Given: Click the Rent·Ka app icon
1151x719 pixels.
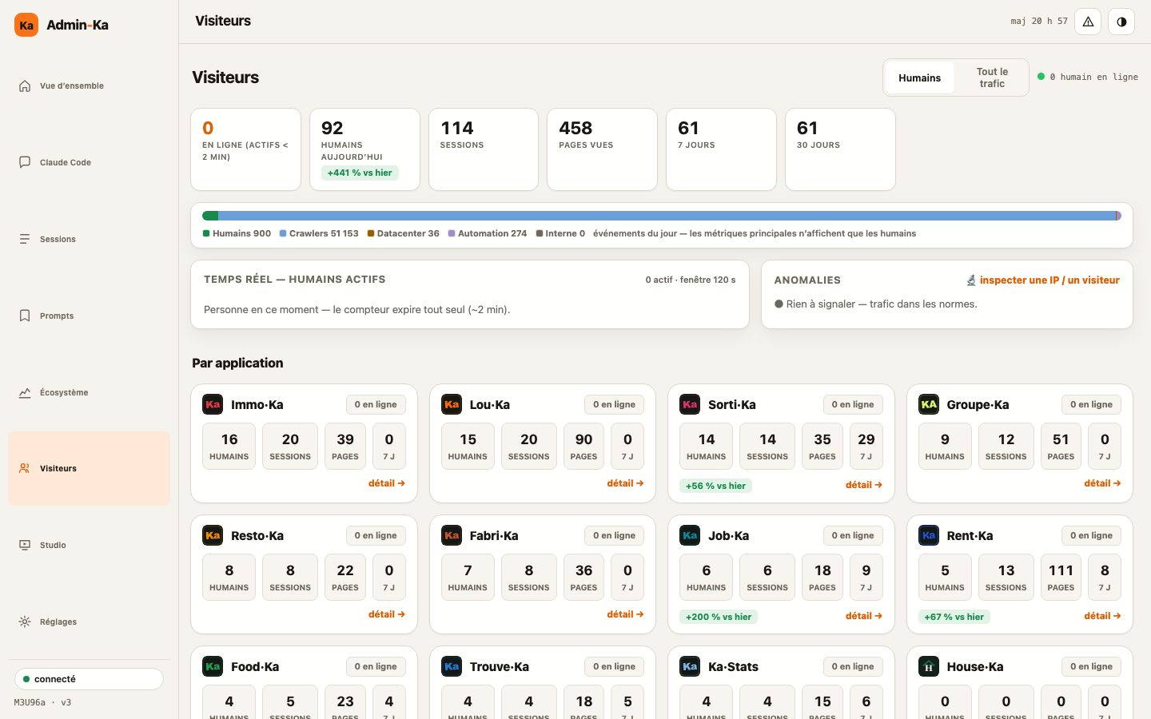Looking at the screenshot, I should pos(929,535).
